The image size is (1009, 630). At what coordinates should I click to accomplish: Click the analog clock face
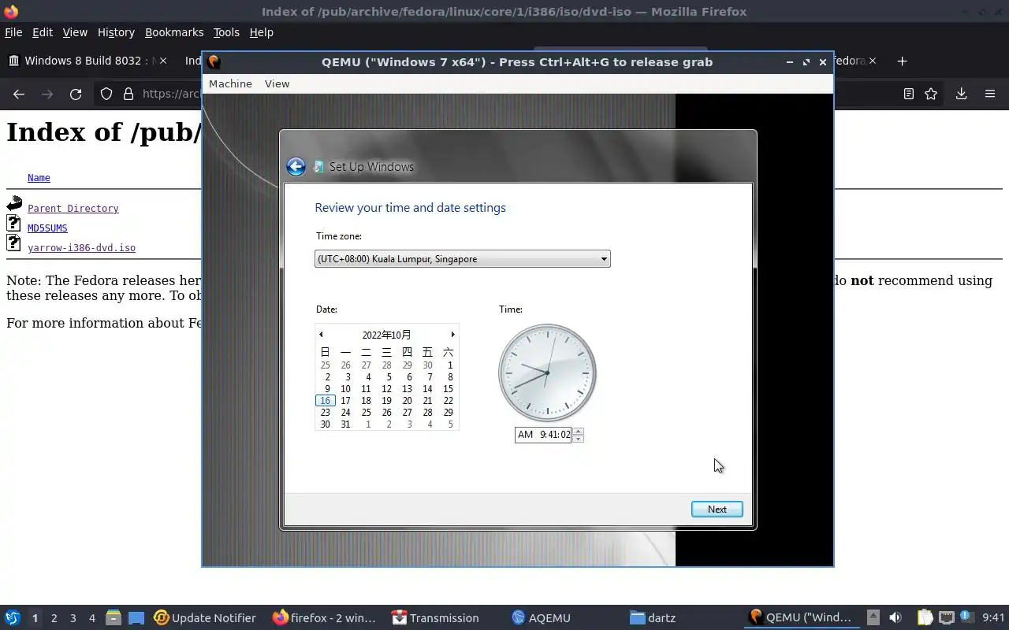coord(547,372)
